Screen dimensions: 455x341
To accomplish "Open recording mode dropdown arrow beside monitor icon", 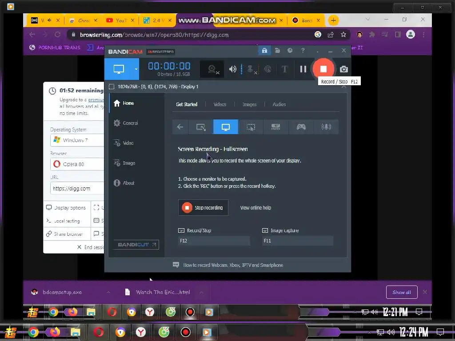I will click(x=136, y=69).
